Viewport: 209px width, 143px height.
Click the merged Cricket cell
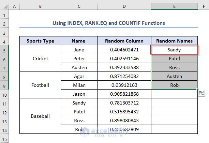pos(40,59)
